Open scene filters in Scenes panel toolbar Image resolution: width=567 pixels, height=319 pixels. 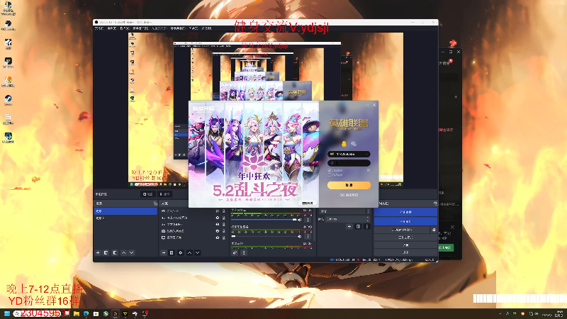pyautogui.click(x=115, y=253)
